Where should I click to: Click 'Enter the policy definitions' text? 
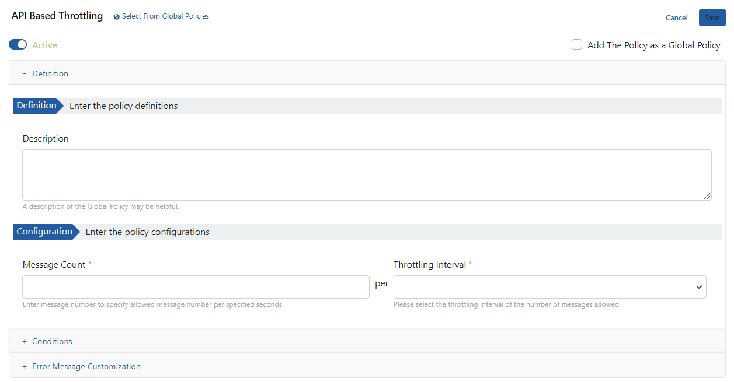(x=124, y=106)
